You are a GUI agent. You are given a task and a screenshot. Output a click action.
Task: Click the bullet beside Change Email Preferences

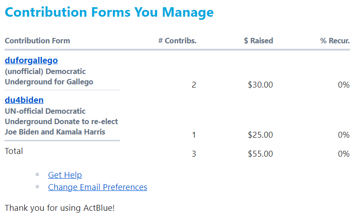point(38,187)
